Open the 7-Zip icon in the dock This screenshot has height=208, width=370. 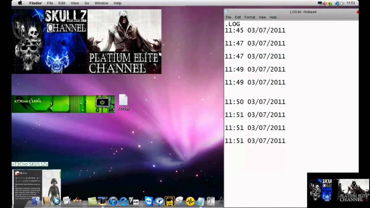[x=134, y=201]
